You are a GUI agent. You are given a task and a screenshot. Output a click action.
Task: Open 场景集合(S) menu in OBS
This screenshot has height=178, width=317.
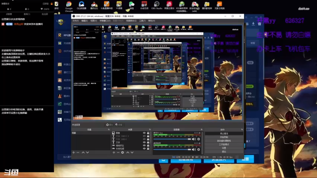(131, 21)
